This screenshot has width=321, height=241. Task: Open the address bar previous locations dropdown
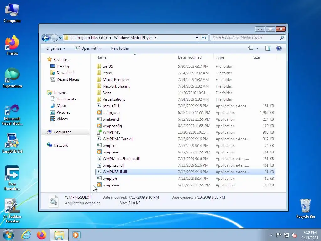click(x=197, y=38)
